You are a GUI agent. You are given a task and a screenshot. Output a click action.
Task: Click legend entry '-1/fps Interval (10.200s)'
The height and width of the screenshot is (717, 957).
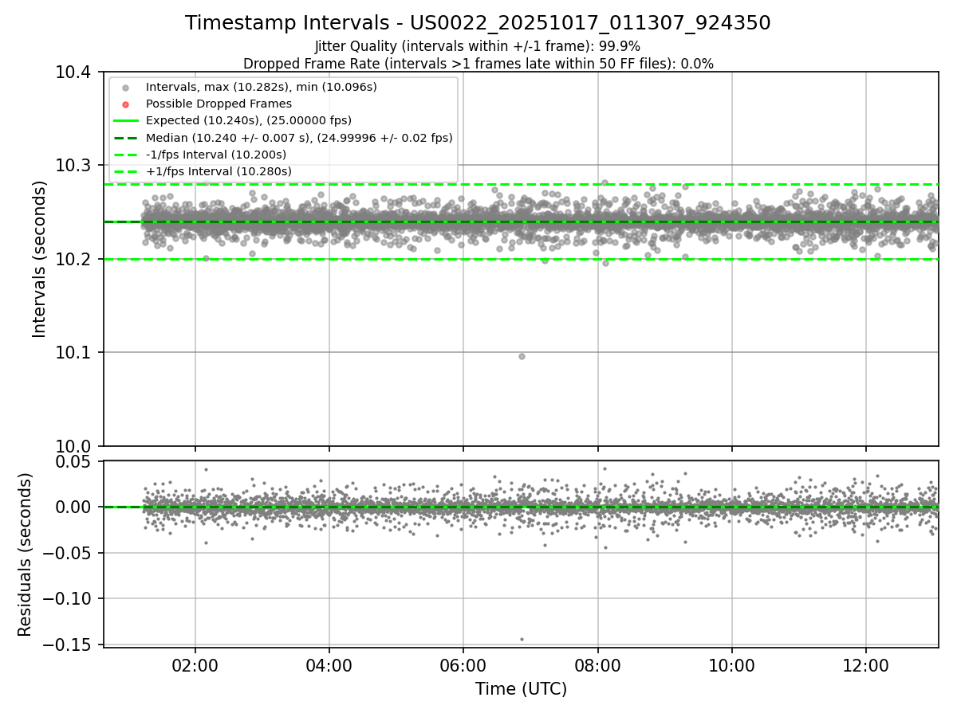[215, 155]
